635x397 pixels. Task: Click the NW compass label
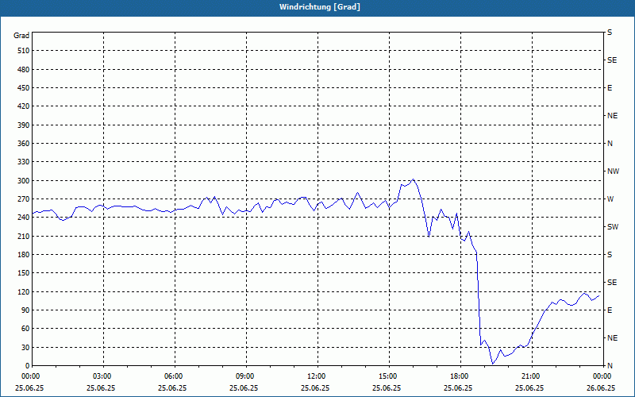(x=613, y=172)
